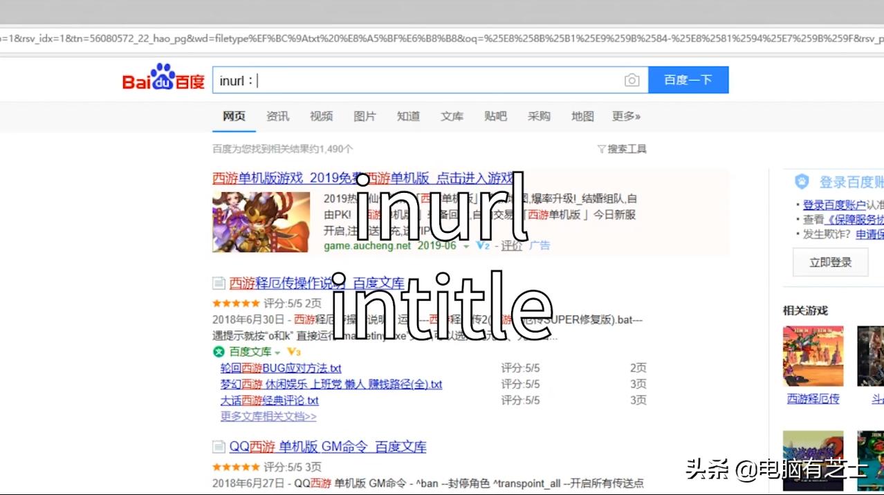Screen dimensions: 884x495
Task: Expand the 百度文库 dropdown arrow in result
Action: pyautogui.click(x=276, y=352)
